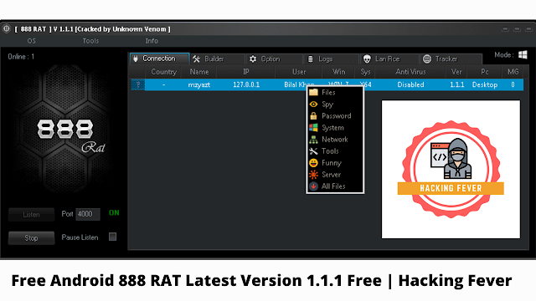Click the User column header
Image resolution: width=536 pixels, height=301 pixels.
[x=299, y=72]
